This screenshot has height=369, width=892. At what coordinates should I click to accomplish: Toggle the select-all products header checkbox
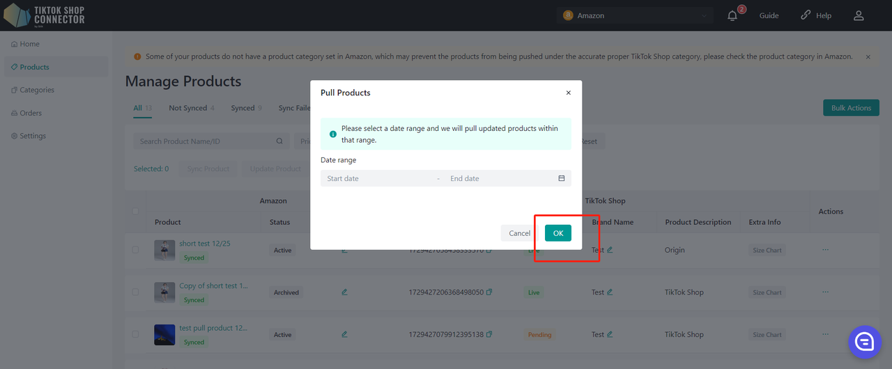click(136, 211)
